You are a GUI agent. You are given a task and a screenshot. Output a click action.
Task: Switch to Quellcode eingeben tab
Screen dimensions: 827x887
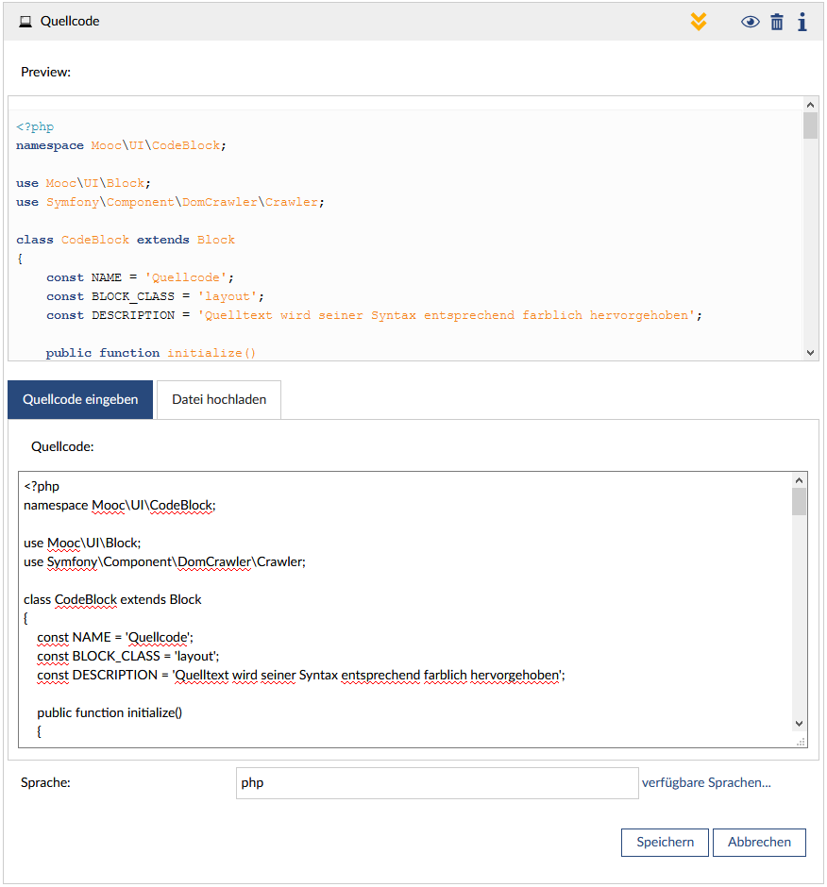coord(80,399)
